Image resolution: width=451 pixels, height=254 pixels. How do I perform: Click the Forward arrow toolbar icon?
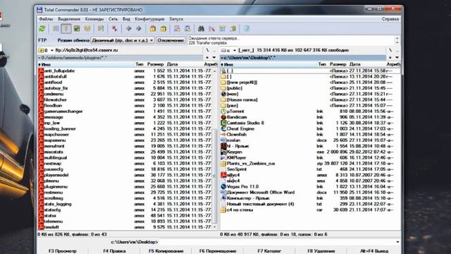click(x=139, y=28)
